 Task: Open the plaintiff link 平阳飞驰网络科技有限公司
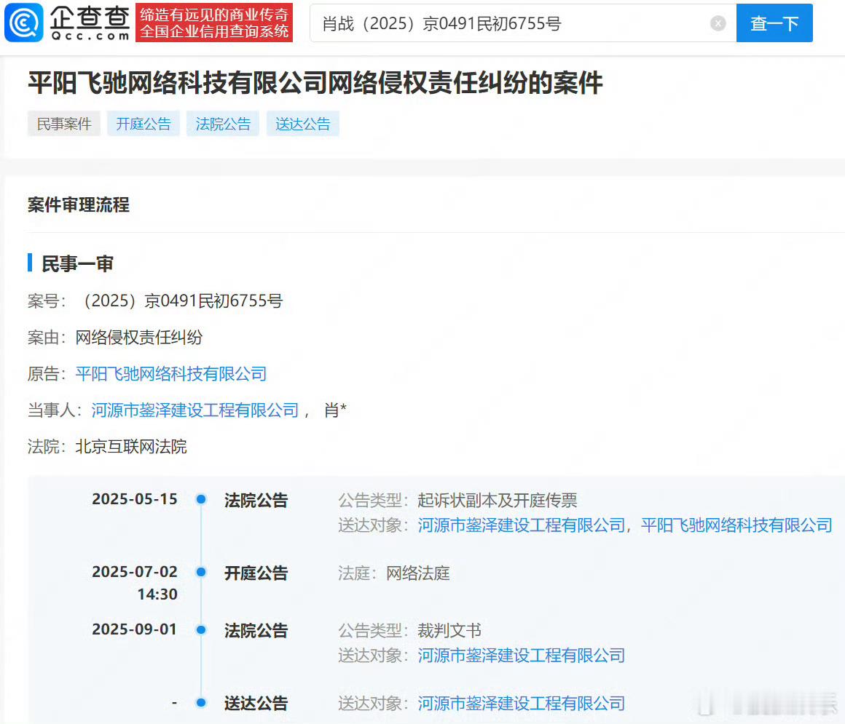tap(170, 373)
